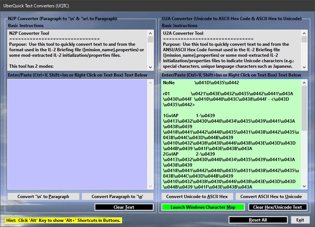Click U2A Converter group title
The image size is (315, 227).
(x=232, y=19)
